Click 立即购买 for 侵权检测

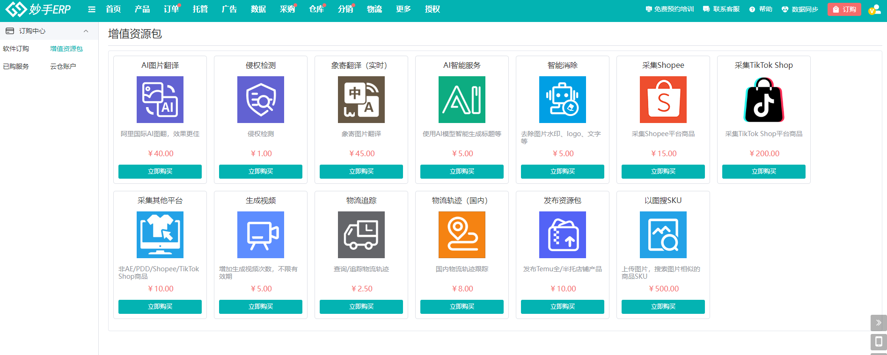point(261,172)
